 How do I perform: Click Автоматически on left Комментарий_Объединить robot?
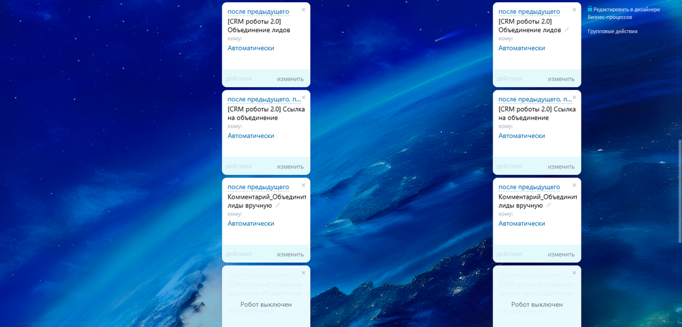251,223
